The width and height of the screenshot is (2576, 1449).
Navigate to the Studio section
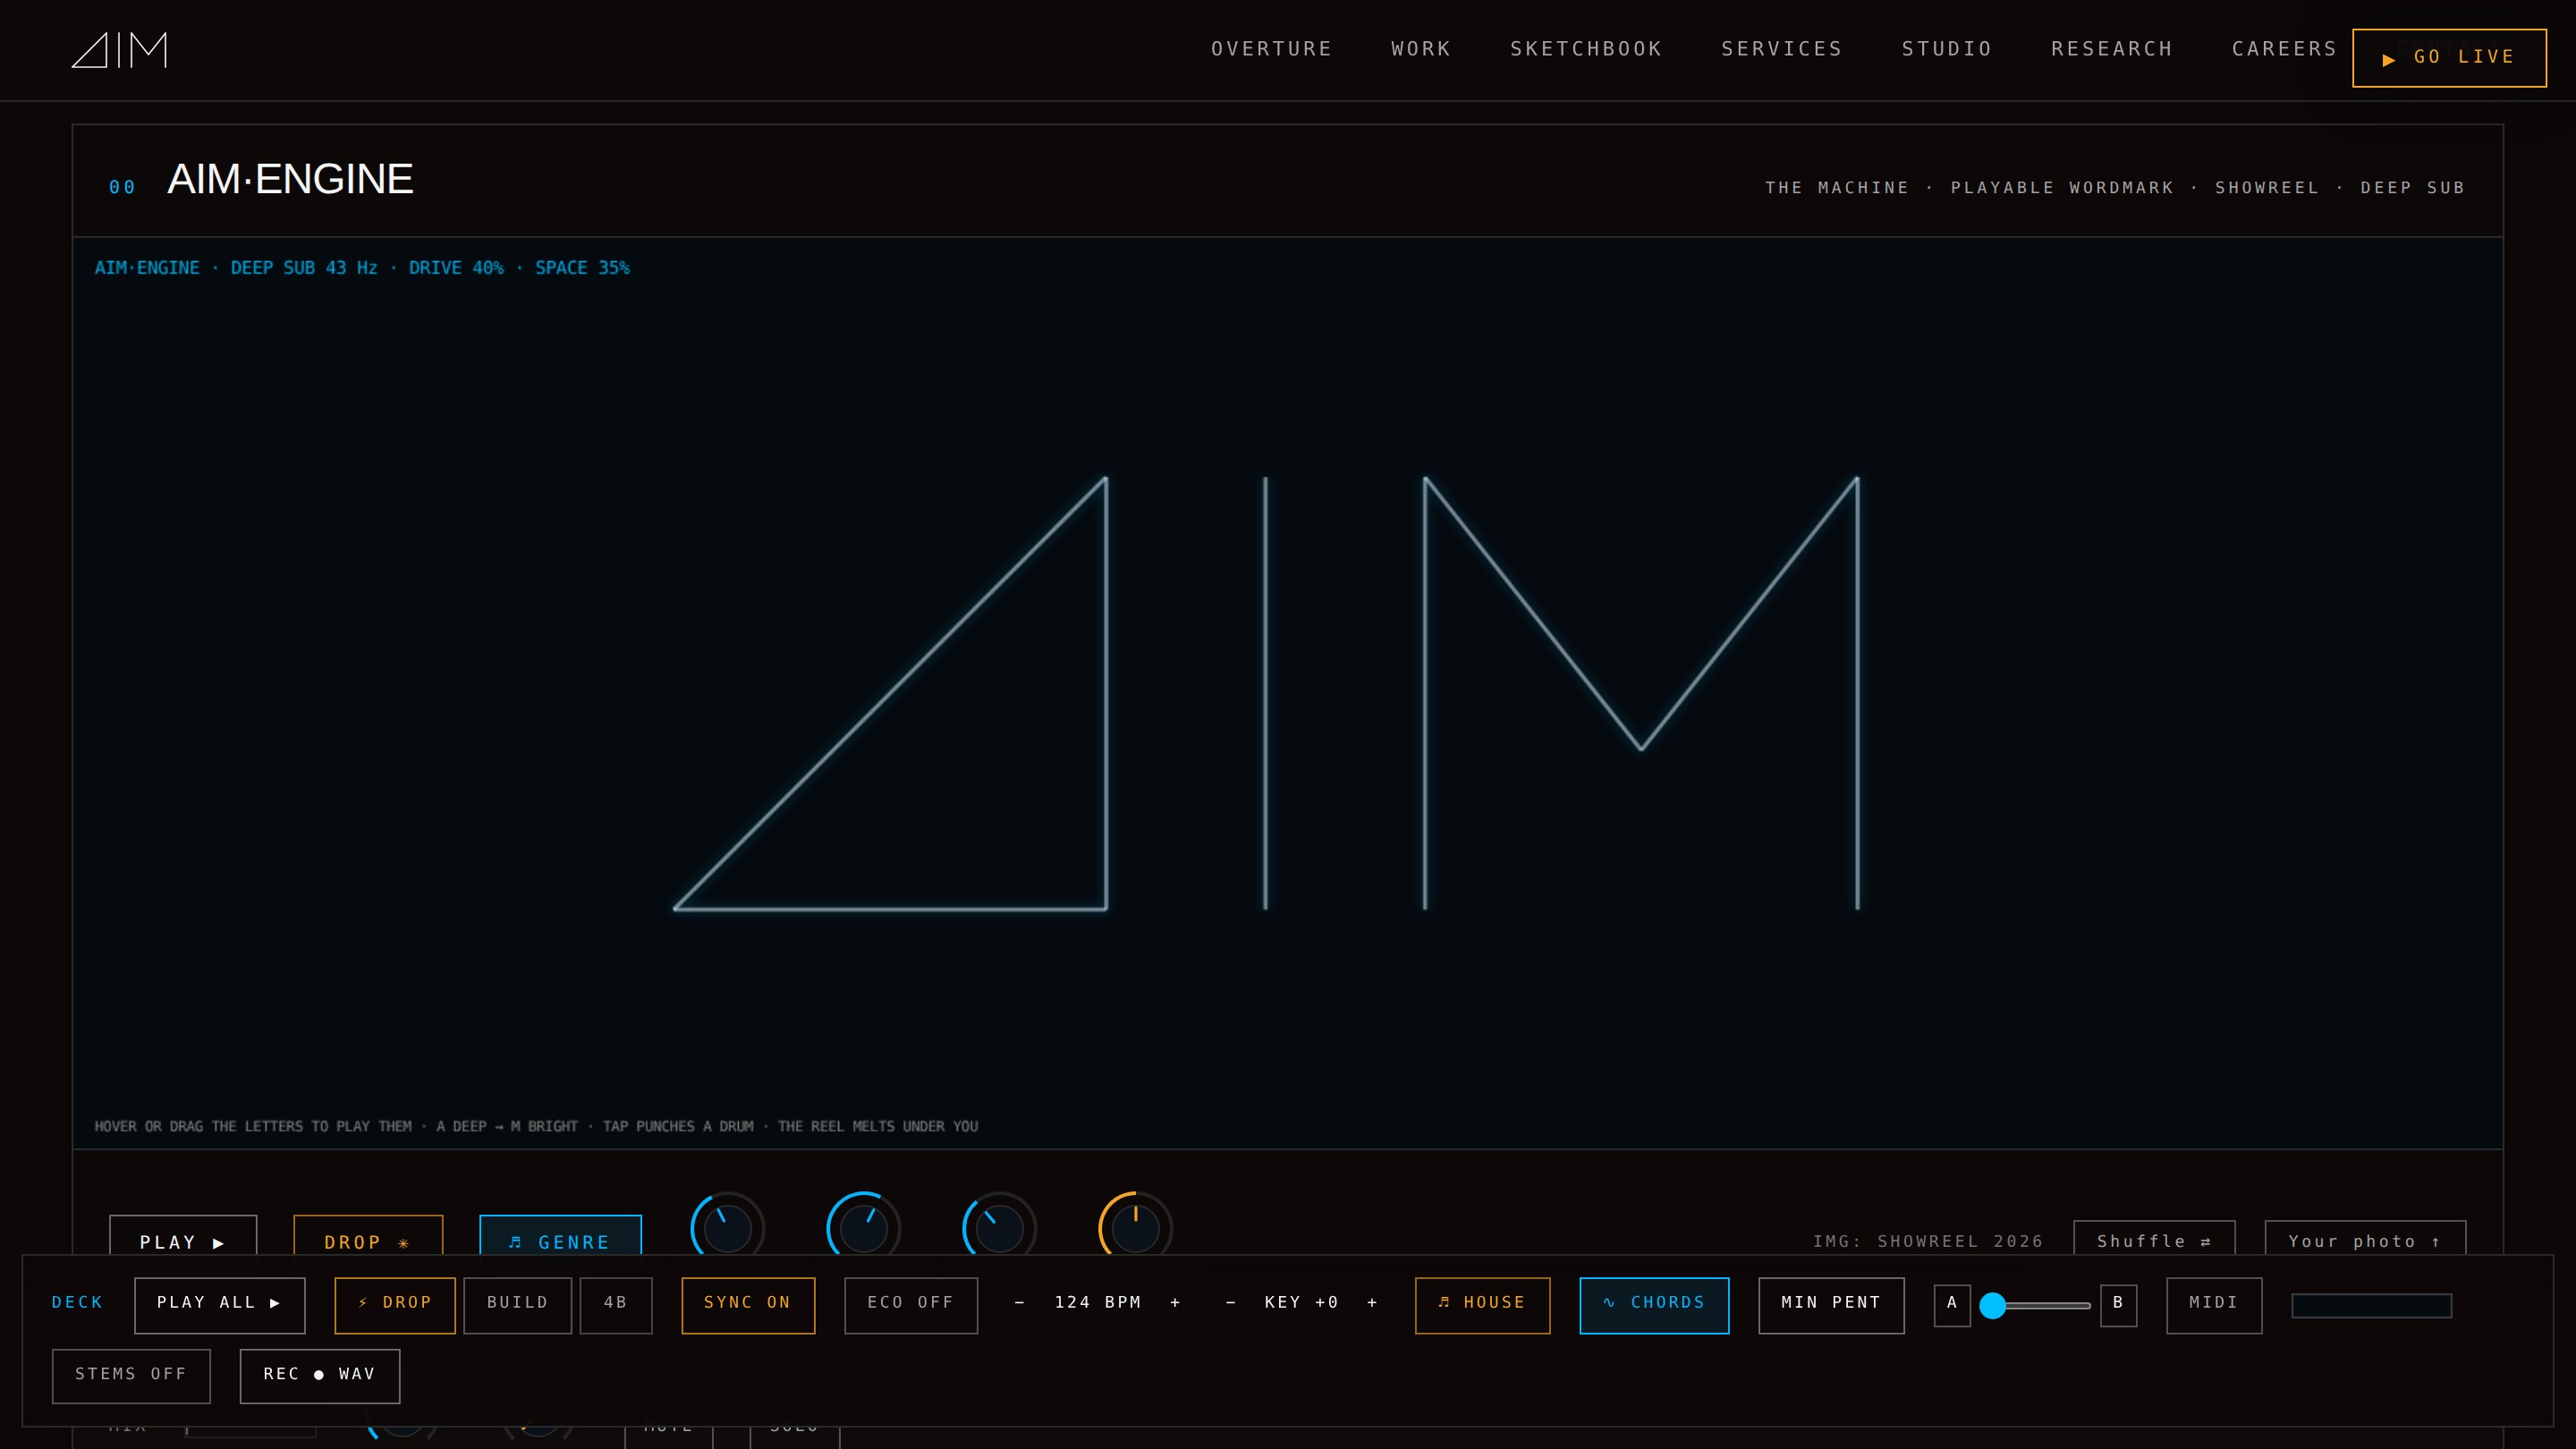[x=1946, y=49]
